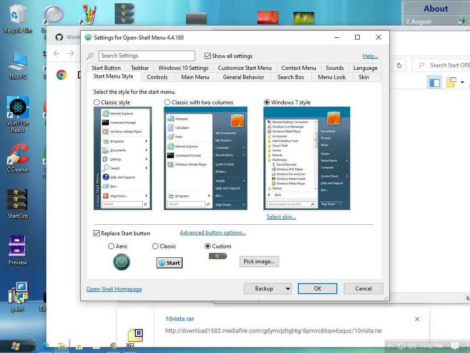The width and height of the screenshot is (470, 353).
Task: Choose the Classic start button option
Action: (x=155, y=246)
